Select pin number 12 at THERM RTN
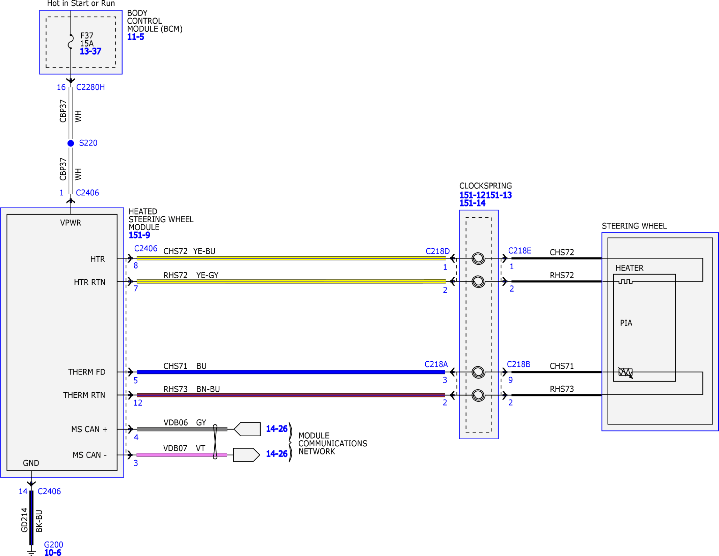Viewport: 719px width, 556px height. (138, 403)
